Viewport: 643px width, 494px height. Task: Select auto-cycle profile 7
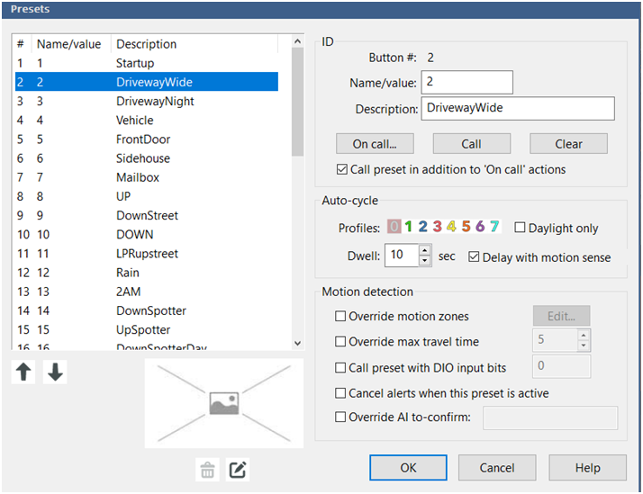point(494,227)
